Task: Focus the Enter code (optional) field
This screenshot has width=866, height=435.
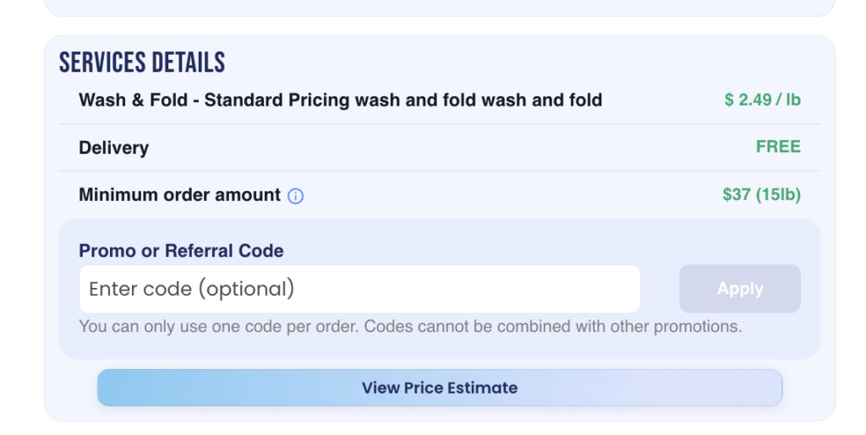Action: (x=359, y=289)
